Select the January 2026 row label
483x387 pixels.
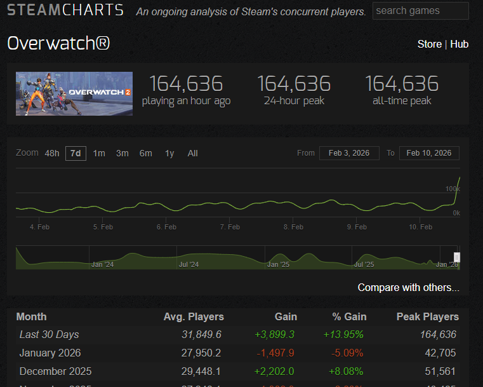pos(50,353)
